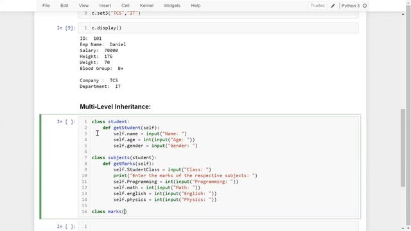This screenshot has width=411, height=231.
Task: Click the scrollbar up arrow
Action: (x=403, y=14)
